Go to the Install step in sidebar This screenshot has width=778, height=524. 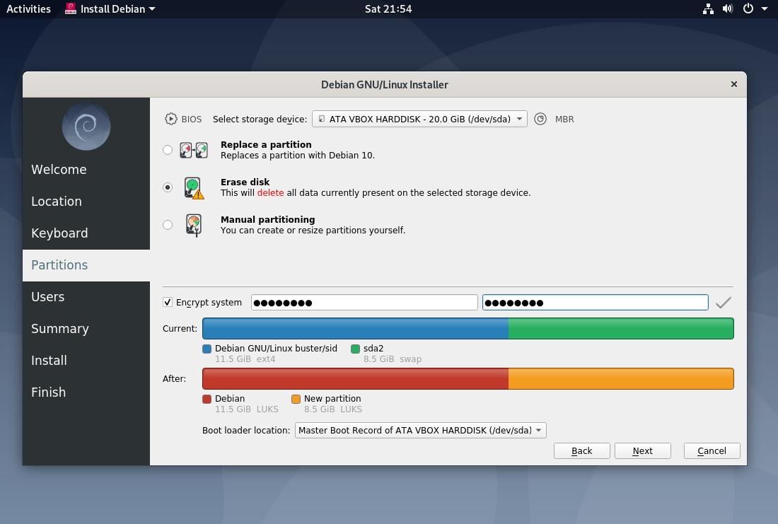point(86,360)
